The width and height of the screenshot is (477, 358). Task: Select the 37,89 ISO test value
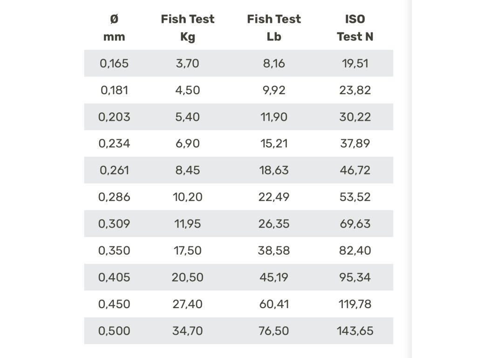(355, 144)
